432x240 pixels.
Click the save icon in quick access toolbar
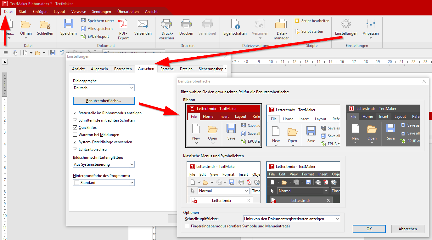tap(53, 53)
